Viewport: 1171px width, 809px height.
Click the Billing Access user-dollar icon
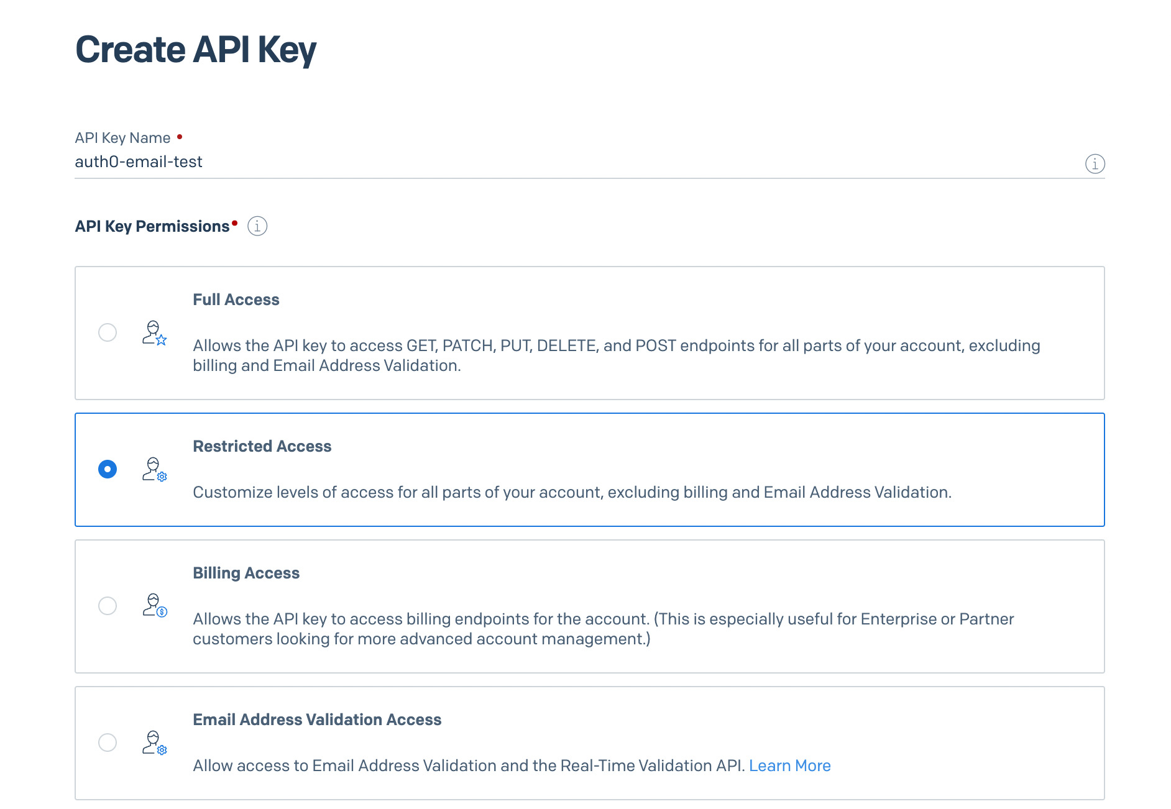(x=154, y=607)
